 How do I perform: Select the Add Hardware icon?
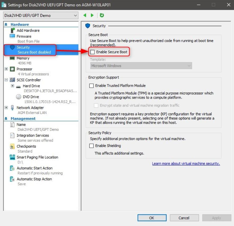click(12, 30)
